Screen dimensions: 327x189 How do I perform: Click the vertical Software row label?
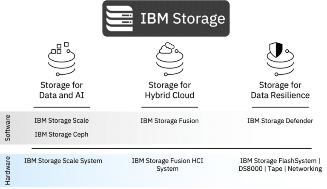click(x=8, y=128)
